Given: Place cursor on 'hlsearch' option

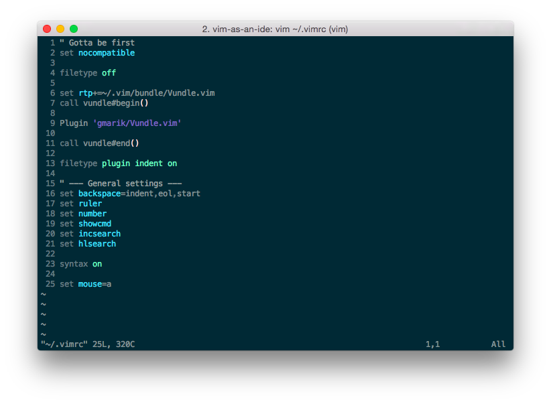Looking at the screenshot, I should (97, 244).
